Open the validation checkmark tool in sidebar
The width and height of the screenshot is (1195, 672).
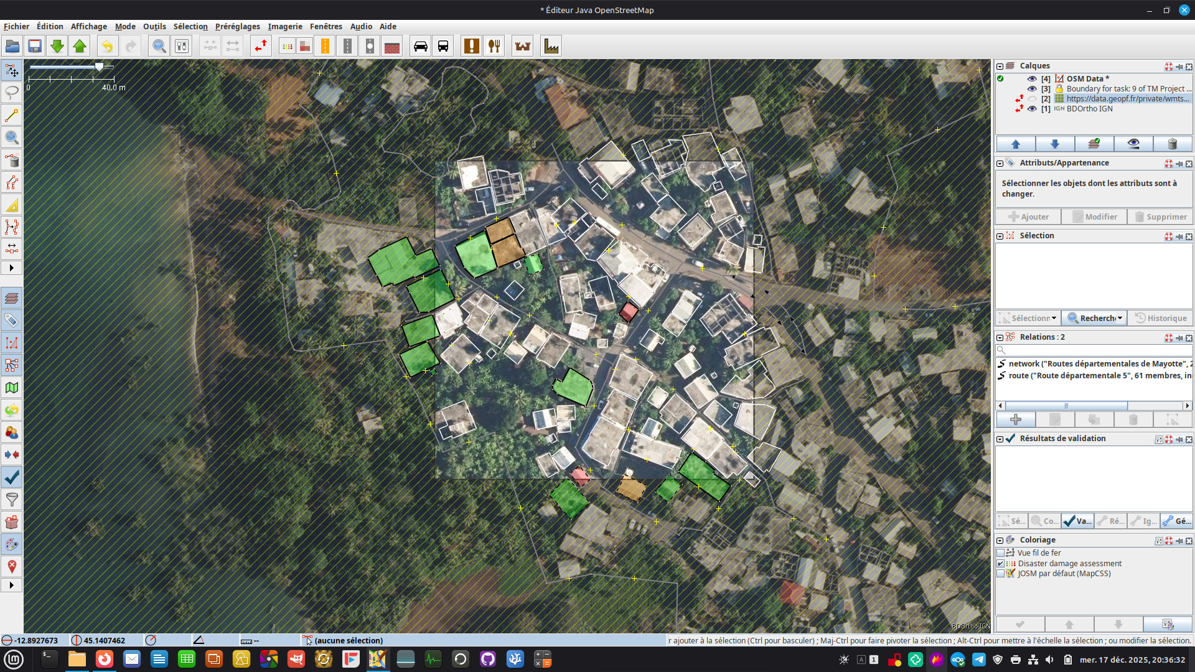click(12, 477)
